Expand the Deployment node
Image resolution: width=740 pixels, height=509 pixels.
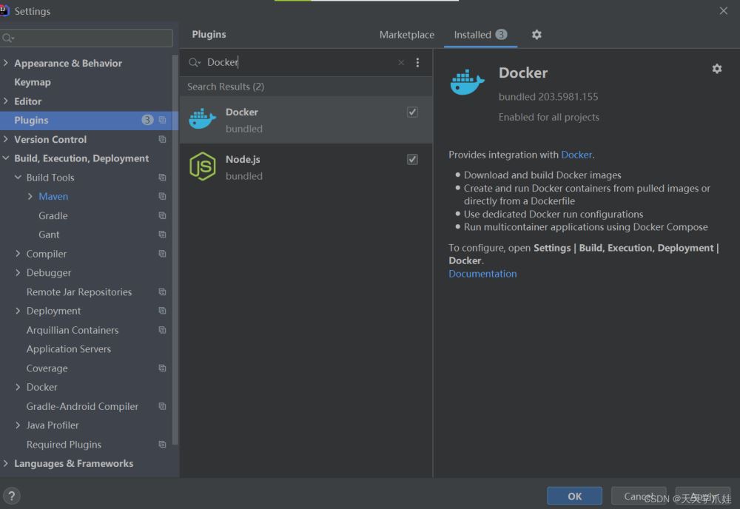click(18, 311)
